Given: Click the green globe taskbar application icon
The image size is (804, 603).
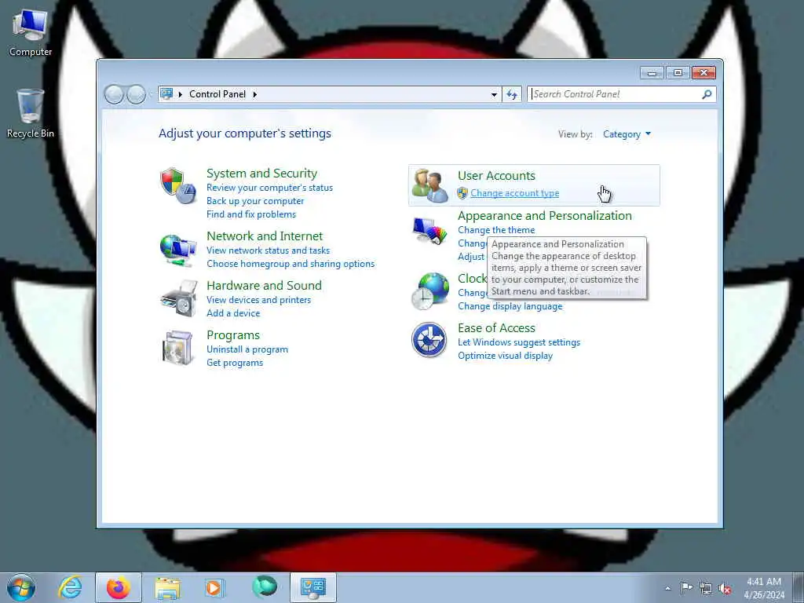Looking at the screenshot, I should tap(265, 587).
